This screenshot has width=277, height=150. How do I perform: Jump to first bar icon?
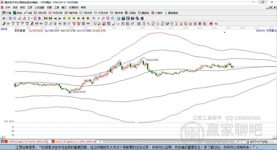coord(45,18)
